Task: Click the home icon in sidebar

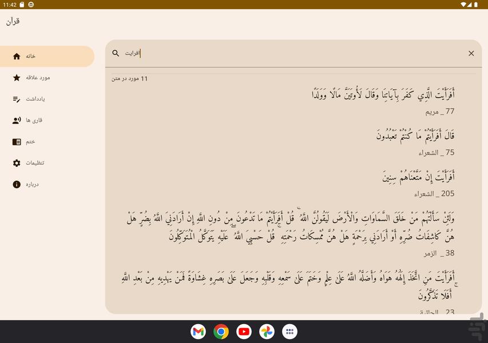Action: [17, 56]
